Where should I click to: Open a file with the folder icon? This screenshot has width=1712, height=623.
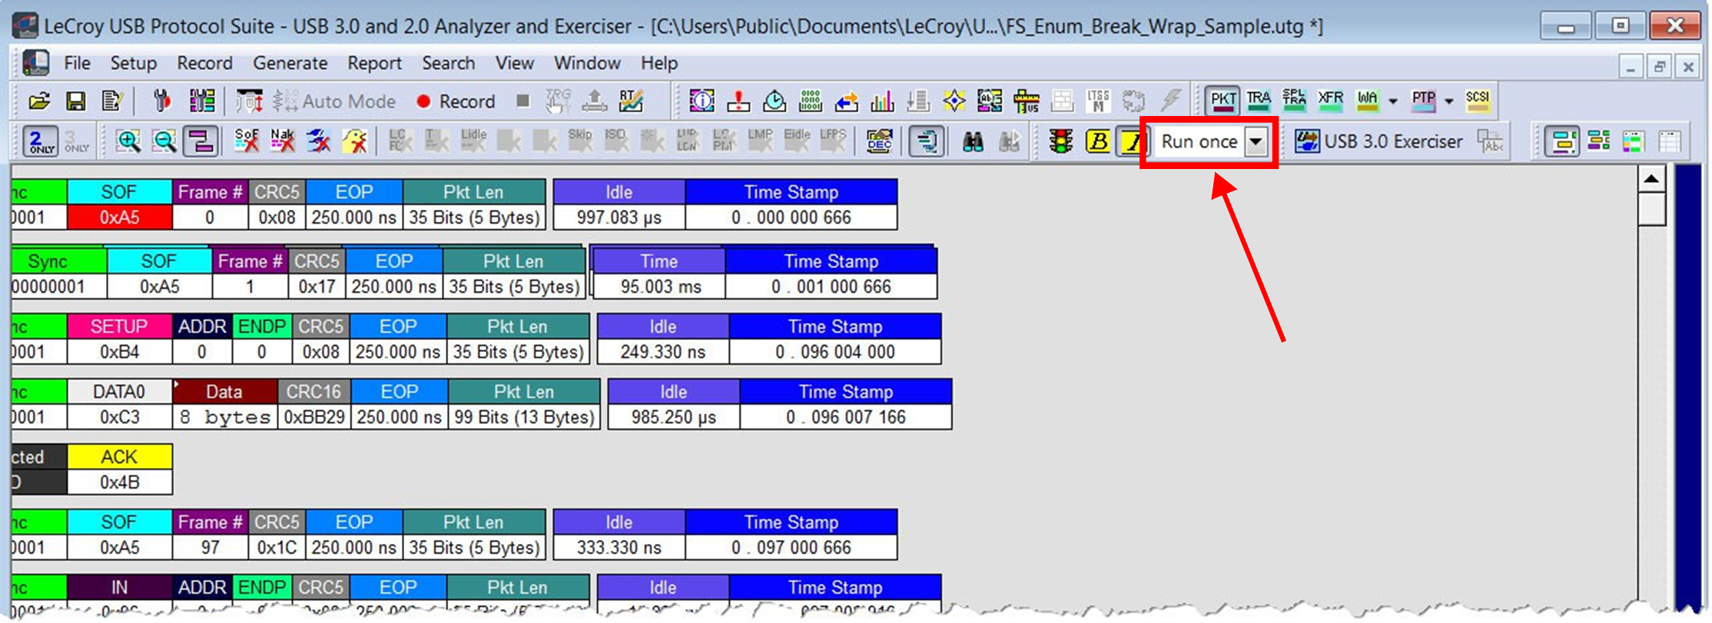(39, 101)
